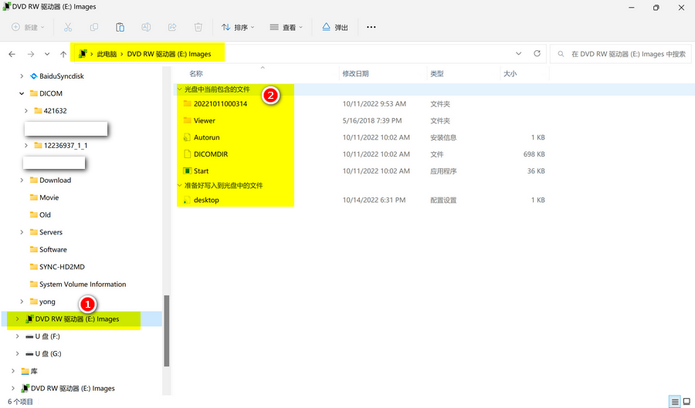The width and height of the screenshot is (695, 408).
Task: Sort by 名称 column header
Action: [x=196, y=73]
